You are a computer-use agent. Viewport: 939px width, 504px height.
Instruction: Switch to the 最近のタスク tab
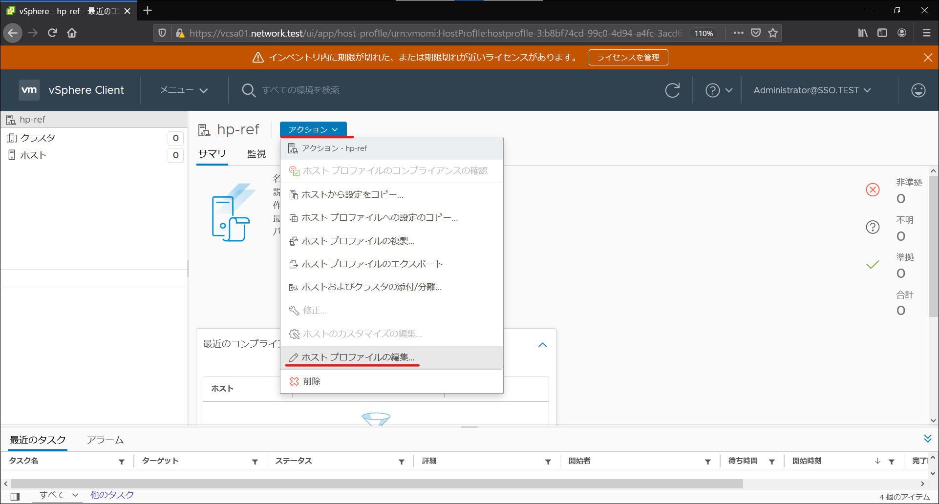[38, 440]
